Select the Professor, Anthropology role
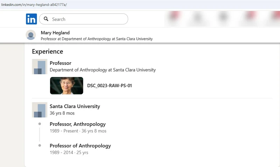280x167 pixels. tap(78, 124)
